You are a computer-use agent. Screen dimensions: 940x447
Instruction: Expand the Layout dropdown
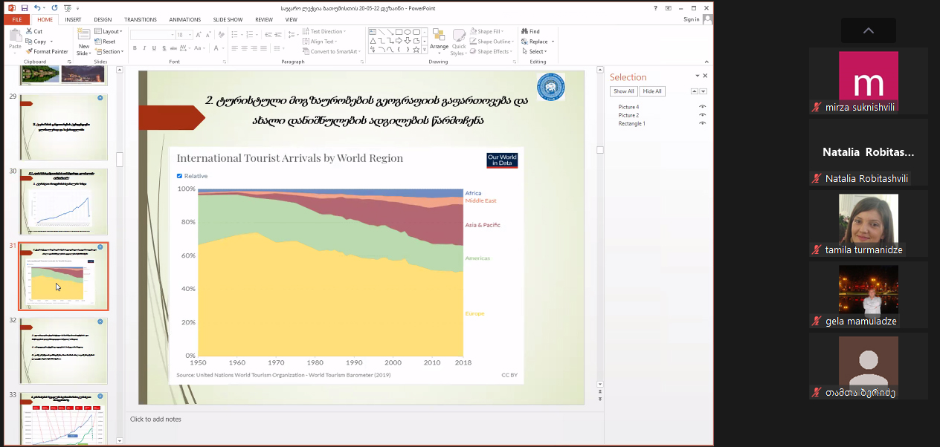coord(112,31)
